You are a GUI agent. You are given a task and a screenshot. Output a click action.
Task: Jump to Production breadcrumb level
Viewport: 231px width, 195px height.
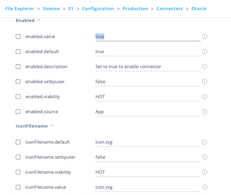pos(135,8)
